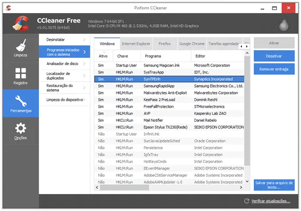The height and width of the screenshot is (211, 301).
Task: Open Localizador de duplicados
Action: pos(65,75)
